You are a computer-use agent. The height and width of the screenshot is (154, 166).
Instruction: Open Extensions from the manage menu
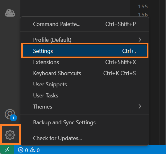tap(85, 62)
